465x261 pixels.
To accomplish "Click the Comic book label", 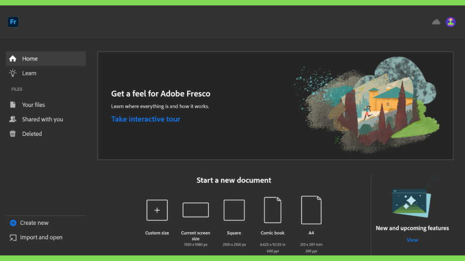I will click(x=272, y=233).
